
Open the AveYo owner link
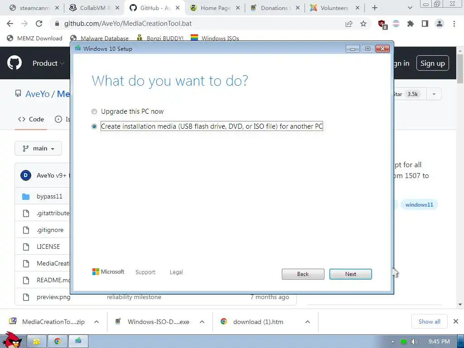click(x=37, y=94)
